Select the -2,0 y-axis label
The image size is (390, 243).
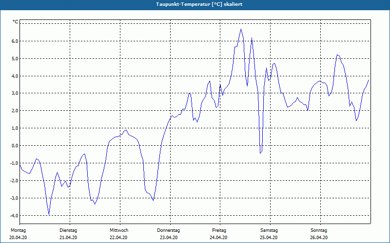coord(15,180)
